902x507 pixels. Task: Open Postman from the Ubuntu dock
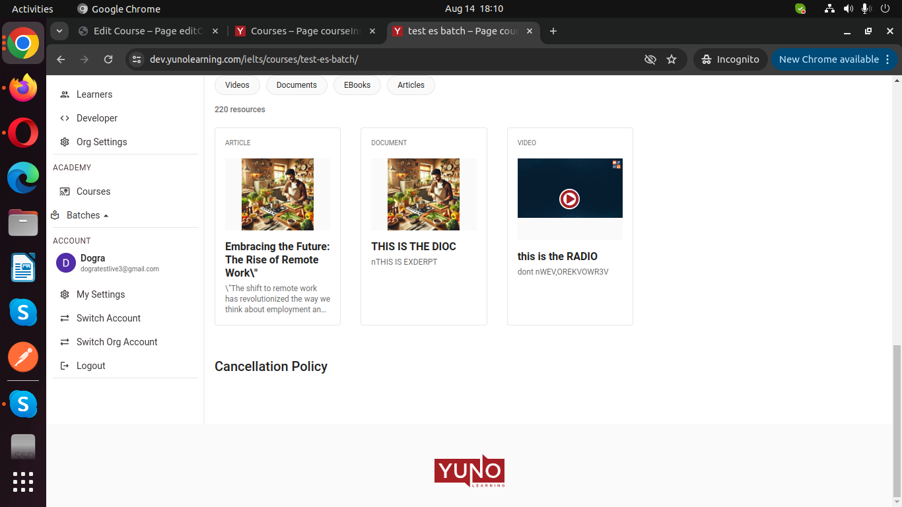[x=23, y=357]
